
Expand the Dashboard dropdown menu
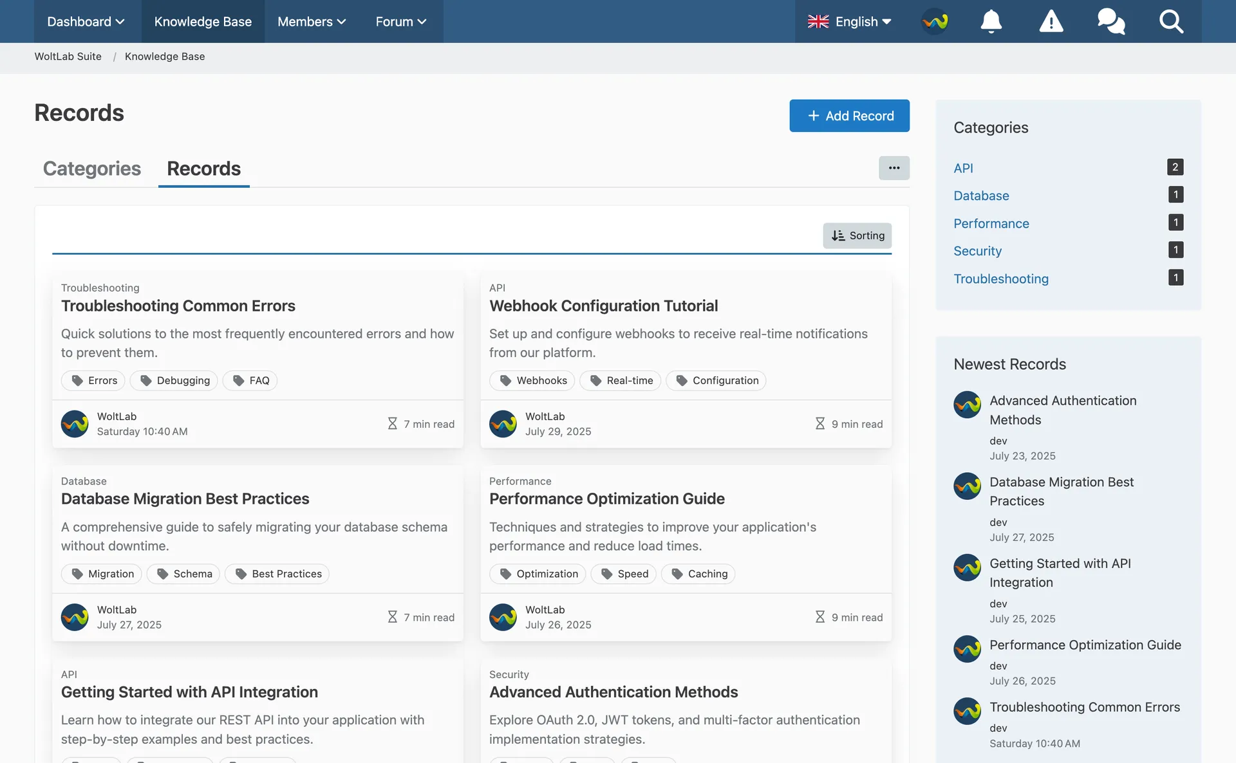(x=86, y=21)
